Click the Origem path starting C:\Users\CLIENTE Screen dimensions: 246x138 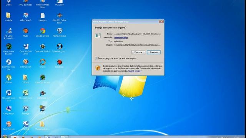pyautogui.click(x=137, y=45)
